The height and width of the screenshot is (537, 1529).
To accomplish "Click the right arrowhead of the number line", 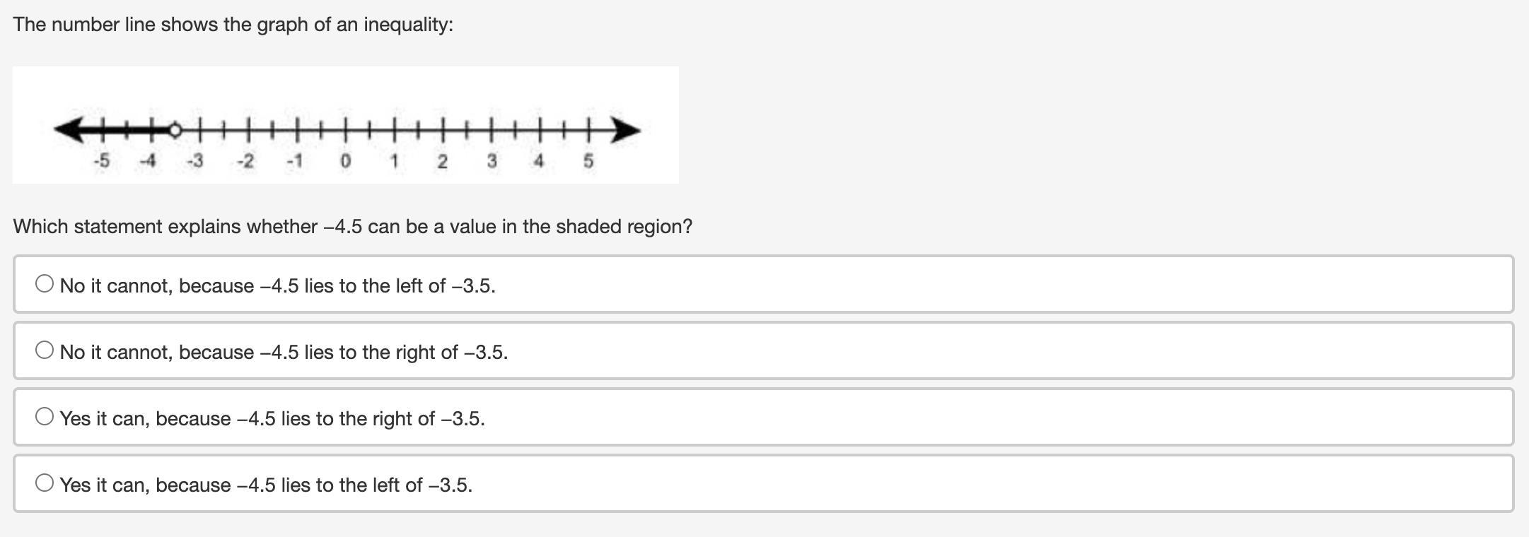I will click(626, 130).
